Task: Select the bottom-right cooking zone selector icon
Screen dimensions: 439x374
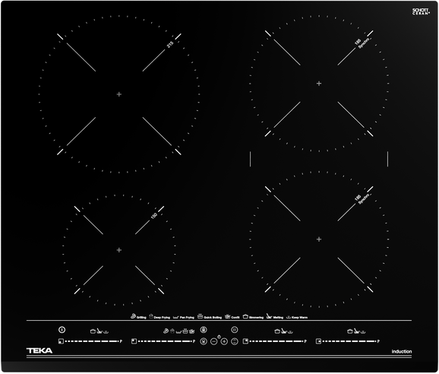Action: 318,341
